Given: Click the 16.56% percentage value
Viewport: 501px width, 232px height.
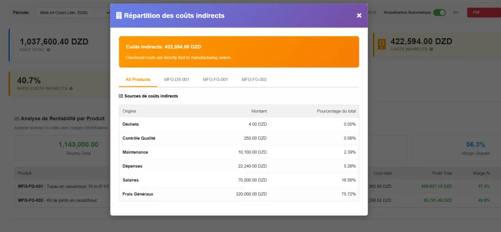Looking at the screenshot, I should (349, 180).
